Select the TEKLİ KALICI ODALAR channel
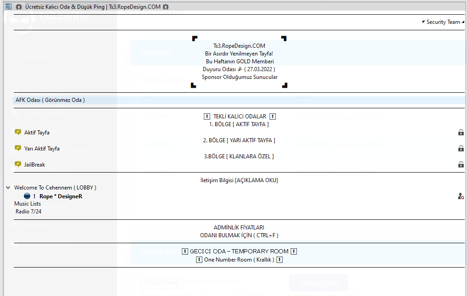Image resolution: width=467 pixels, height=296 pixels. click(240, 116)
